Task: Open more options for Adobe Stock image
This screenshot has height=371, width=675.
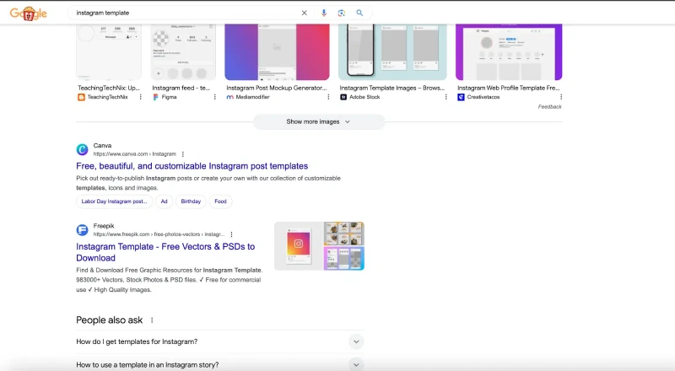Action: tap(446, 97)
